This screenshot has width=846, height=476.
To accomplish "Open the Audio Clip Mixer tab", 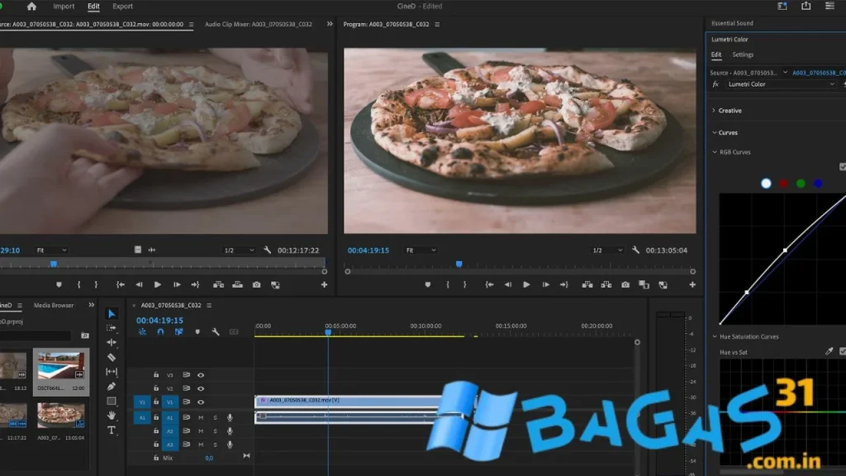I will point(259,24).
